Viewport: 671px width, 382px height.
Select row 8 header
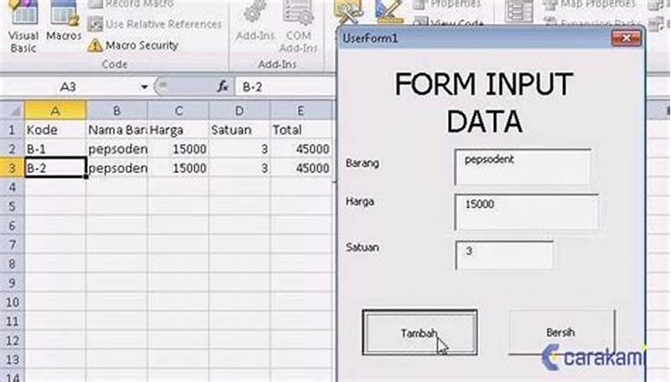[12, 264]
